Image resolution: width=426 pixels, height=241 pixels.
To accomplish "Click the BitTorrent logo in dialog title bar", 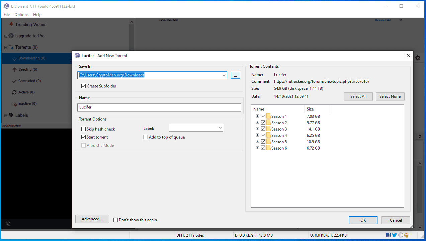I will tap(77, 56).
